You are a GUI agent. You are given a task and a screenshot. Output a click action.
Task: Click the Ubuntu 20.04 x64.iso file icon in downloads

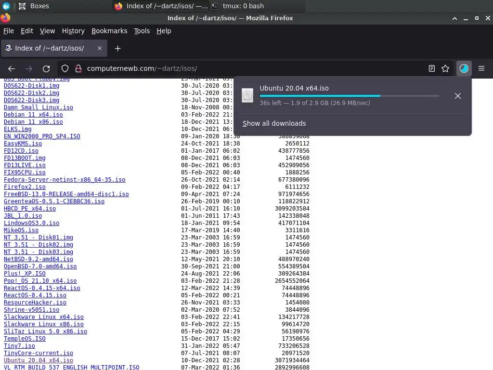[247, 95]
